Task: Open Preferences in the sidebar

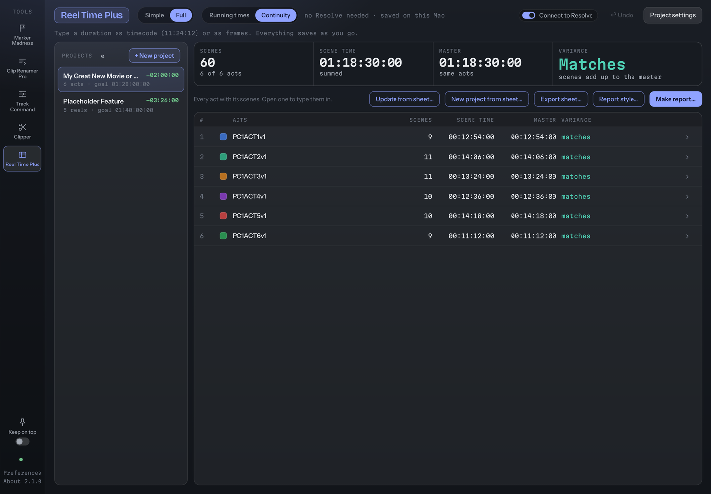Action: pyautogui.click(x=22, y=473)
